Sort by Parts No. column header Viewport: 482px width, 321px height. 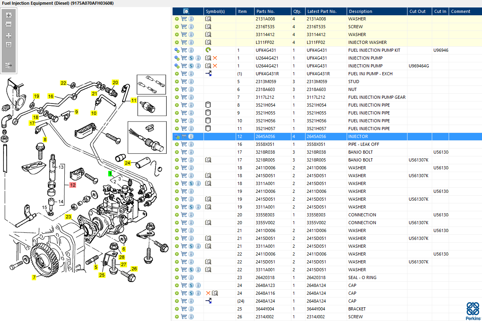273,11
